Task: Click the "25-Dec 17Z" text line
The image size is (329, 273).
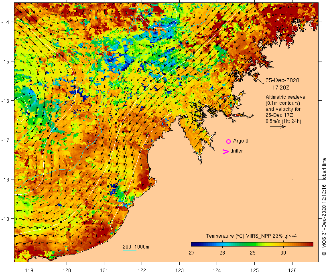Action: click(x=279, y=115)
